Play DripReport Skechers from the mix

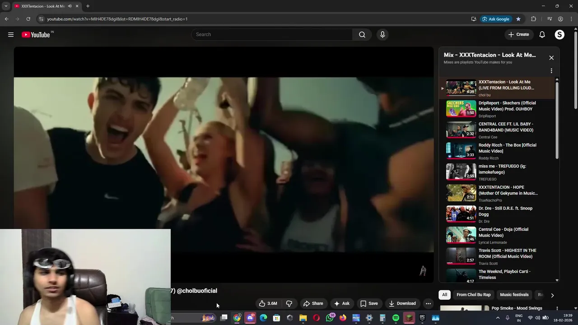point(497,109)
